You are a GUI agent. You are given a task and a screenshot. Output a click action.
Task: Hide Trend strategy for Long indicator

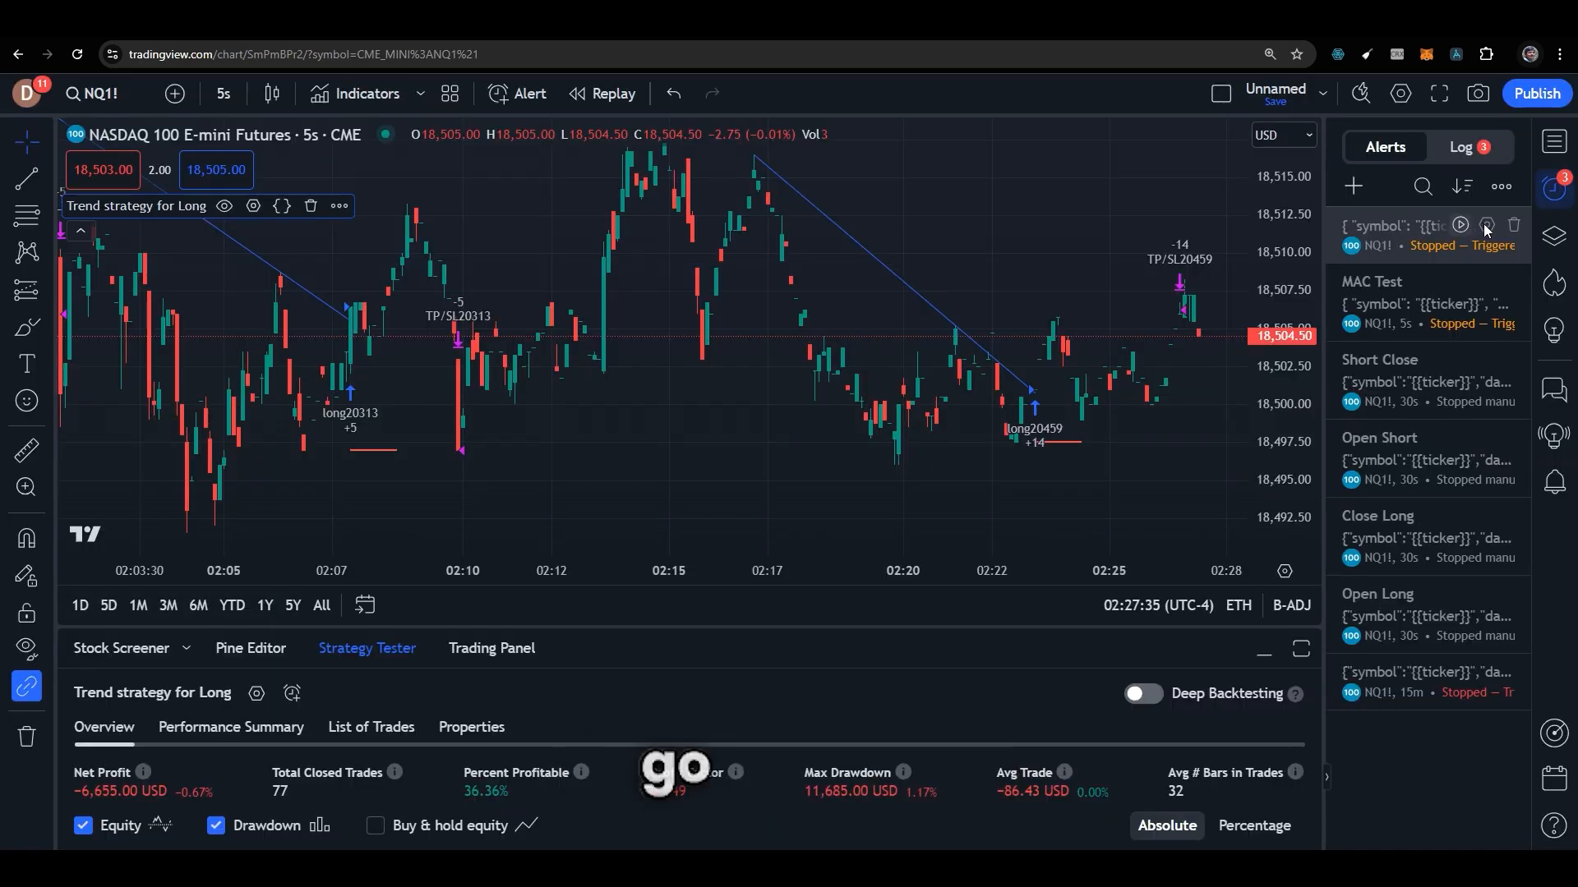224,206
